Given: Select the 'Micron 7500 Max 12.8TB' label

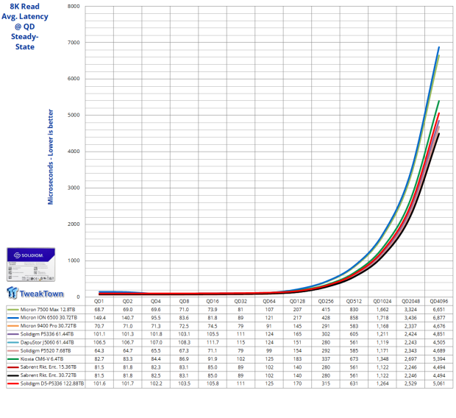Looking at the screenshot, I should 48,309.
